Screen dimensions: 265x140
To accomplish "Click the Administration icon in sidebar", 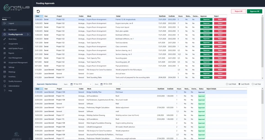I will (5, 86).
